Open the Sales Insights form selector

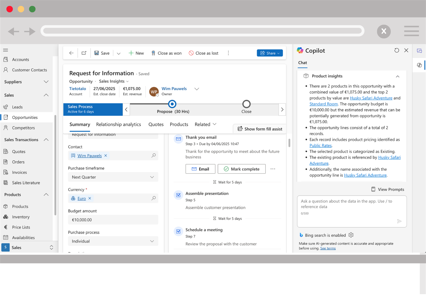[114, 81]
